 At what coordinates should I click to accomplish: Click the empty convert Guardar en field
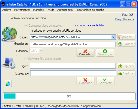click(x=73, y=73)
